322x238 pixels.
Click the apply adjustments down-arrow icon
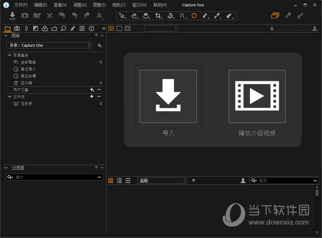click(x=300, y=16)
